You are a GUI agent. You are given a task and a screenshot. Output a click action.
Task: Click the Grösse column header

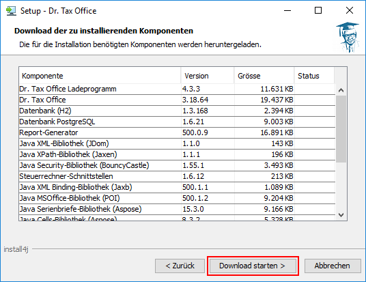tap(264, 76)
